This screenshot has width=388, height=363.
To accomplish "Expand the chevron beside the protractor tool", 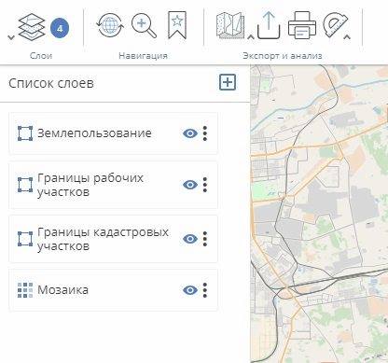I will coord(347,37).
